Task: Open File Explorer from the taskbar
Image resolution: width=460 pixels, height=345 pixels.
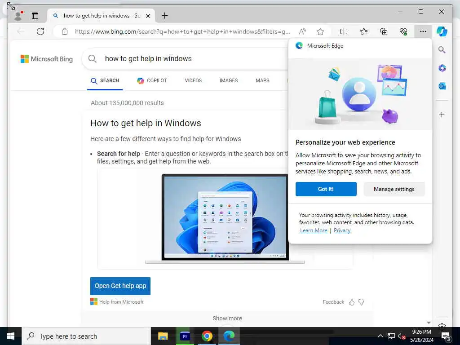Action: [163, 336]
